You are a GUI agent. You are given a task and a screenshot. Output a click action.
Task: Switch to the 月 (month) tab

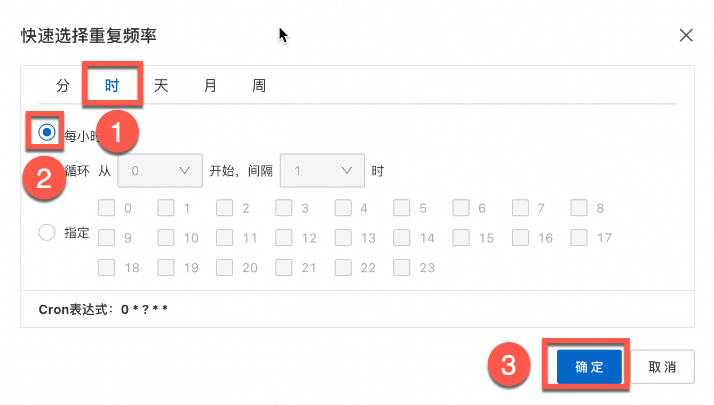pos(210,86)
